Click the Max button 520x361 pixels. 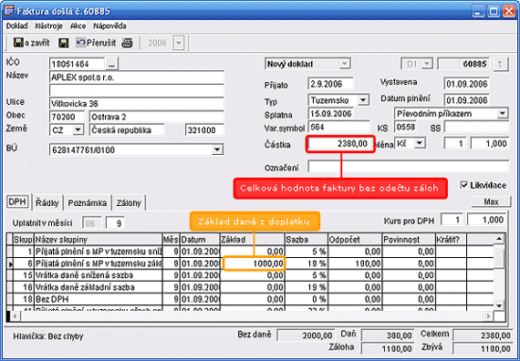tap(491, 201)
